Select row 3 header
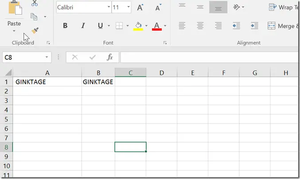 (6, 101)
